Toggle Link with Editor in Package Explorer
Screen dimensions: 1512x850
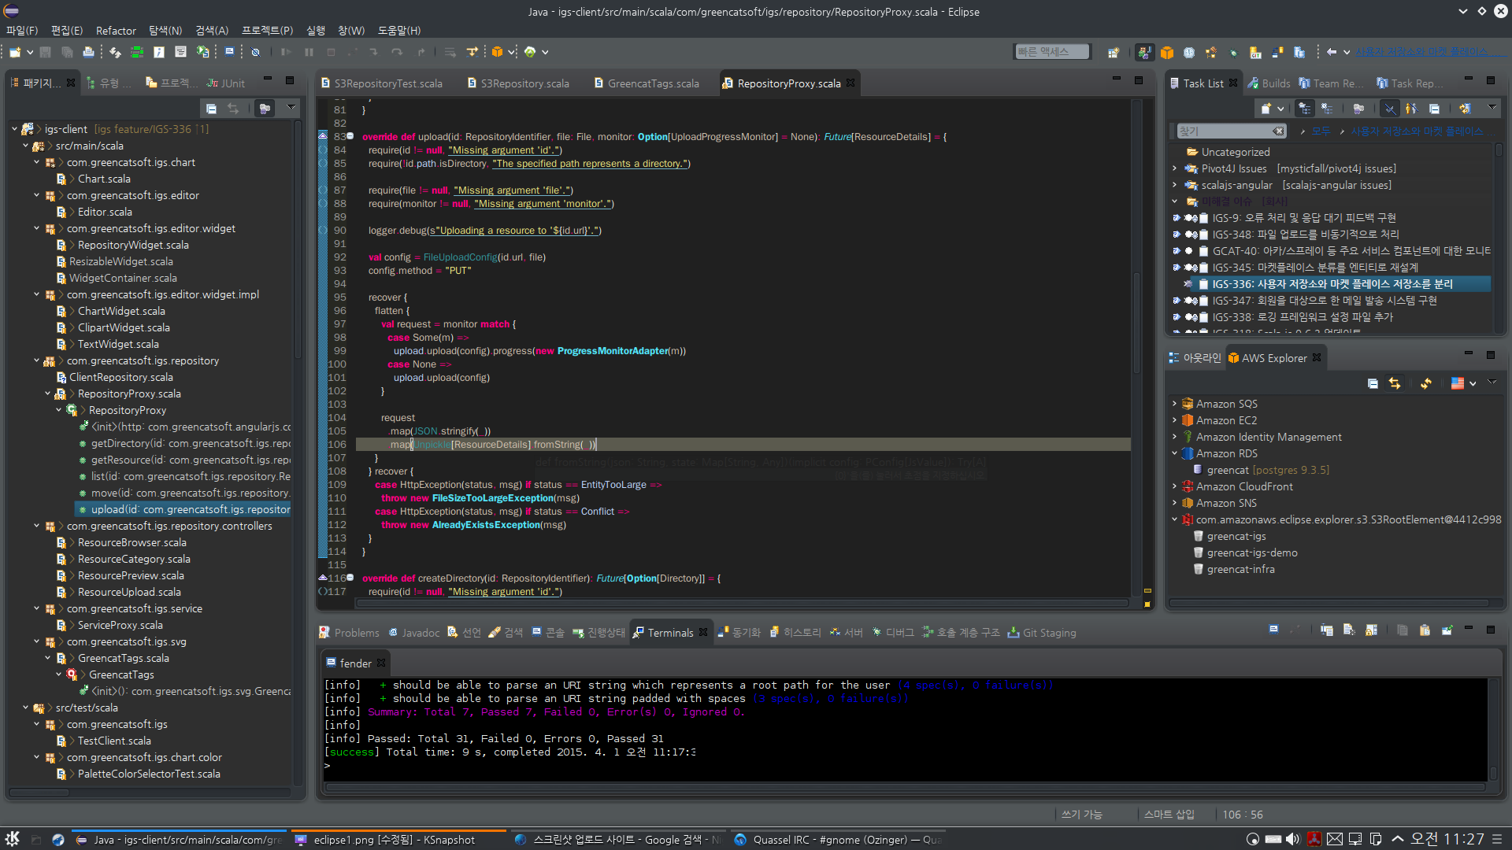[x=233, y=108]
